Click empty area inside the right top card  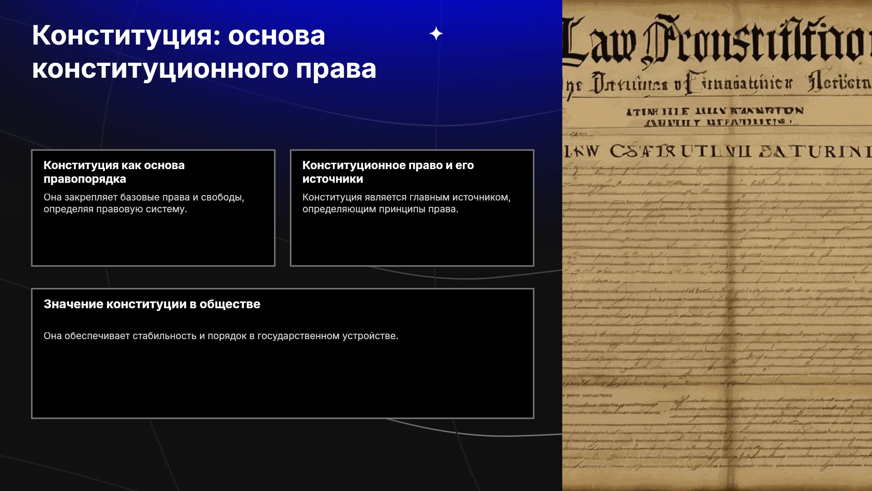click(x=412, y=241)
